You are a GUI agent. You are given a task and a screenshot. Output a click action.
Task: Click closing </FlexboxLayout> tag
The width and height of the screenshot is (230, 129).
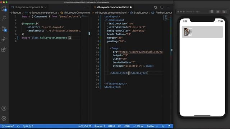pos(116,83)
